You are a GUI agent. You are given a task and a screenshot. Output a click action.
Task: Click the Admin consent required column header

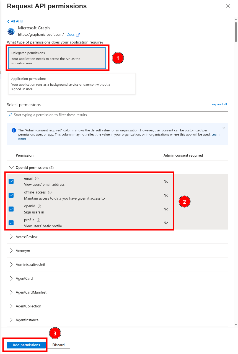point(183,155)
